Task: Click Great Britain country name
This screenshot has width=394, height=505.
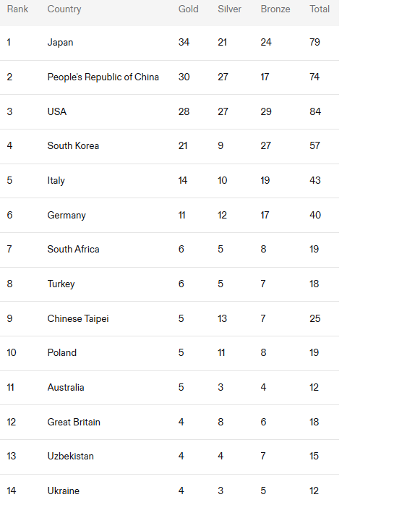Action: 74,422
